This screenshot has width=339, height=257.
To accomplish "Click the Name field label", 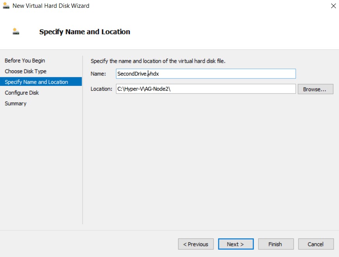I will [98, 74].
